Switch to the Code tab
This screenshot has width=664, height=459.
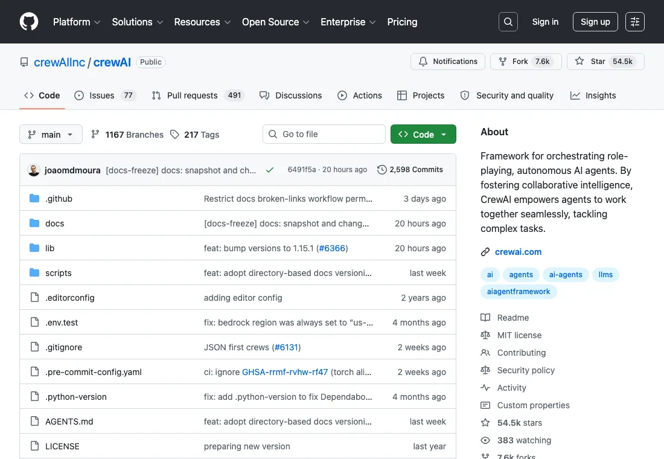pos(42,95)
